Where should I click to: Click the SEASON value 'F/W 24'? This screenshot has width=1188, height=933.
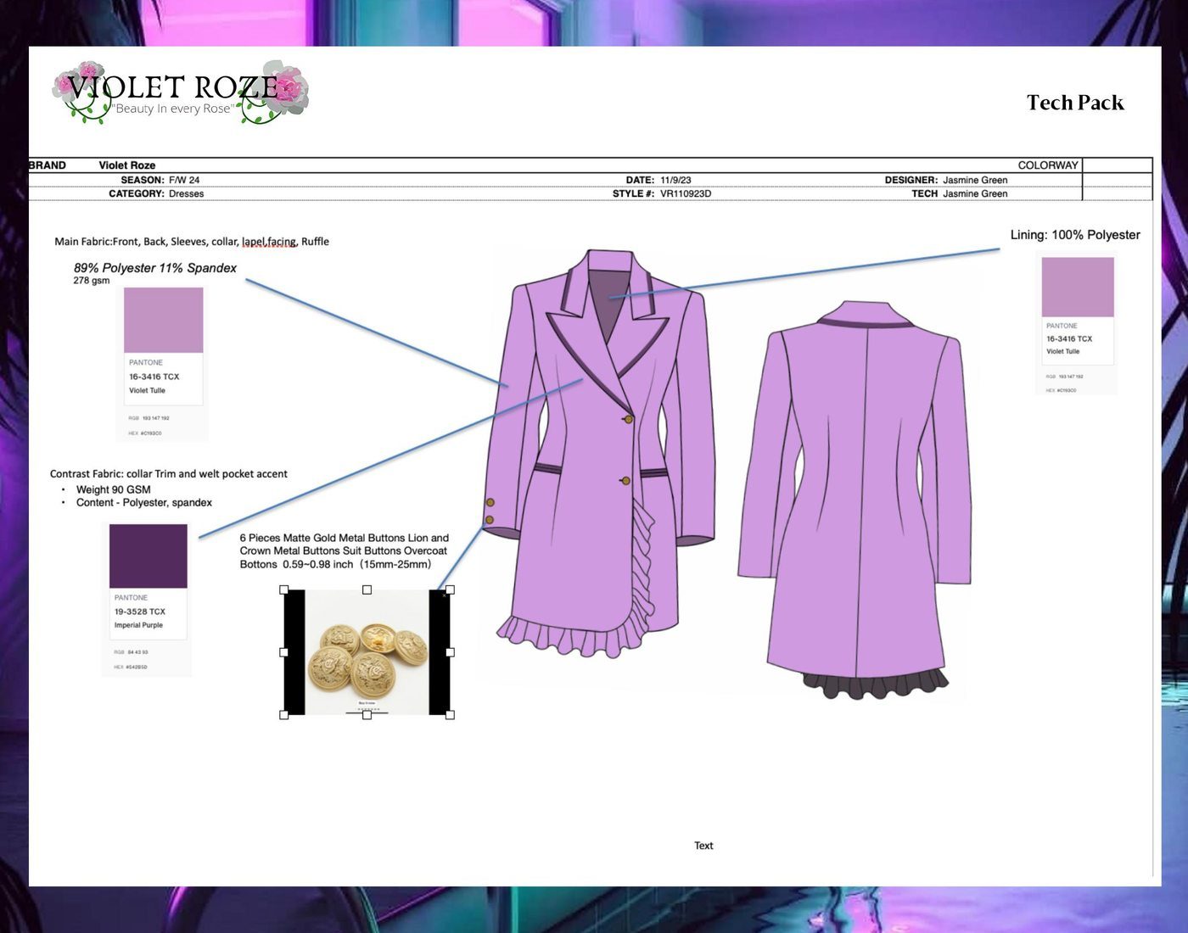pos(184,180)
